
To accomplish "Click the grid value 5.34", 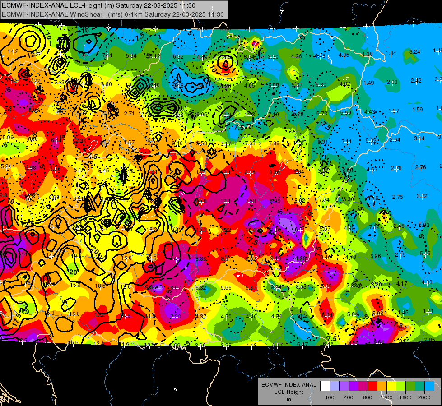I will [x=131, y=56].
